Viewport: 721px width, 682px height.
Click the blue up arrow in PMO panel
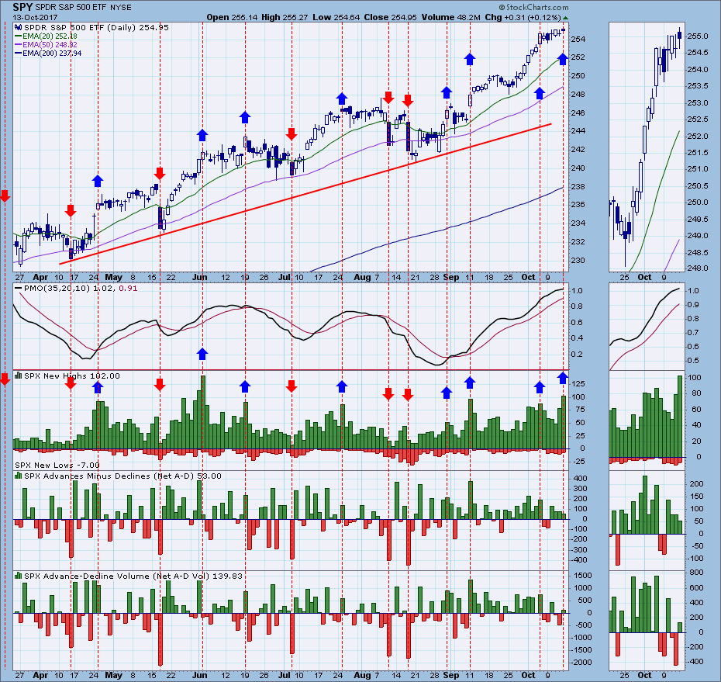202,354
